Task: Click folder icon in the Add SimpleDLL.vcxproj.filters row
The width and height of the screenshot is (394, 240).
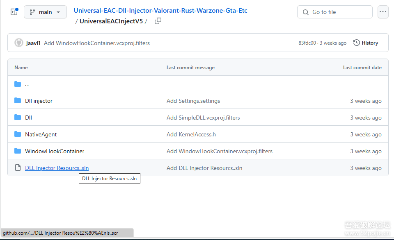Action: (18, 118)
